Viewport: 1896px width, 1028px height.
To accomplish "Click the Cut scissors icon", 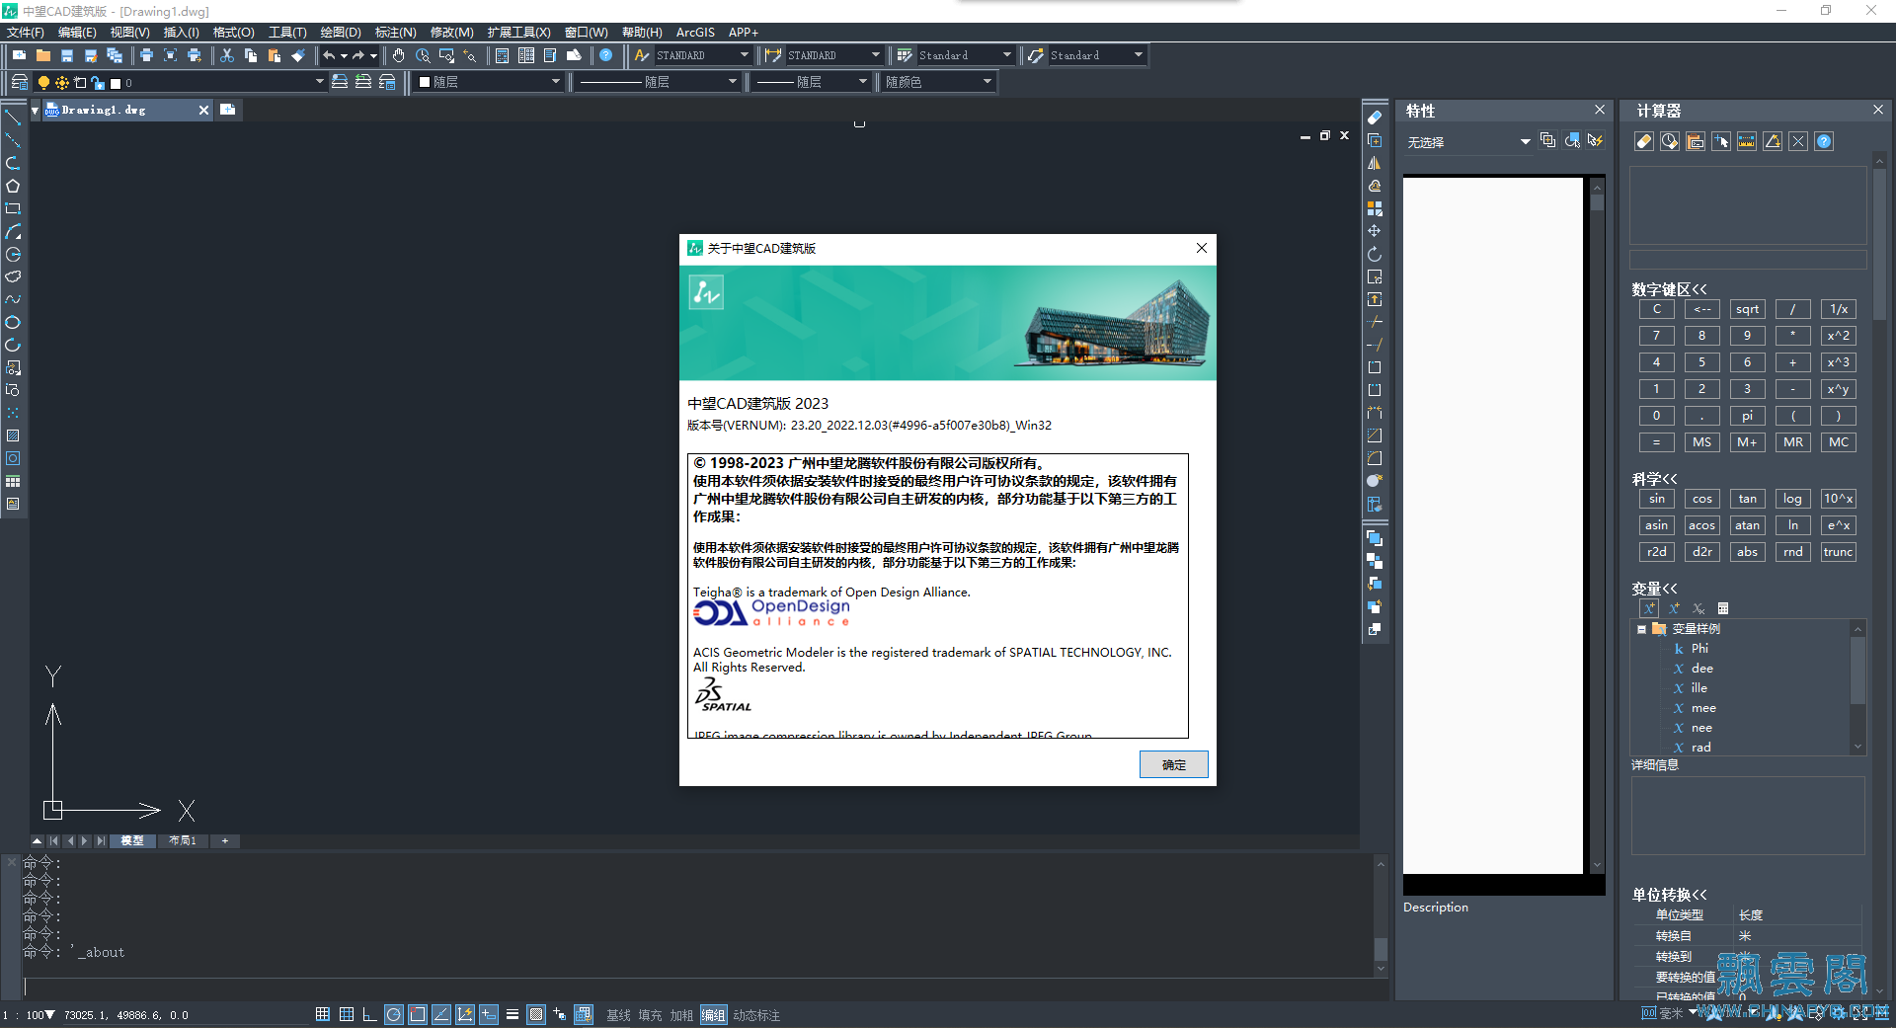I will (227, 55).
